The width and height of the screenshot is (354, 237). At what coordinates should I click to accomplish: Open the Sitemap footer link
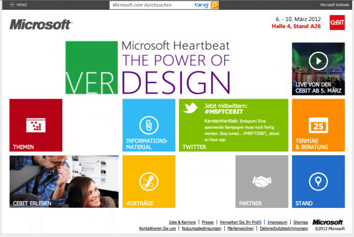click(301, 222)
